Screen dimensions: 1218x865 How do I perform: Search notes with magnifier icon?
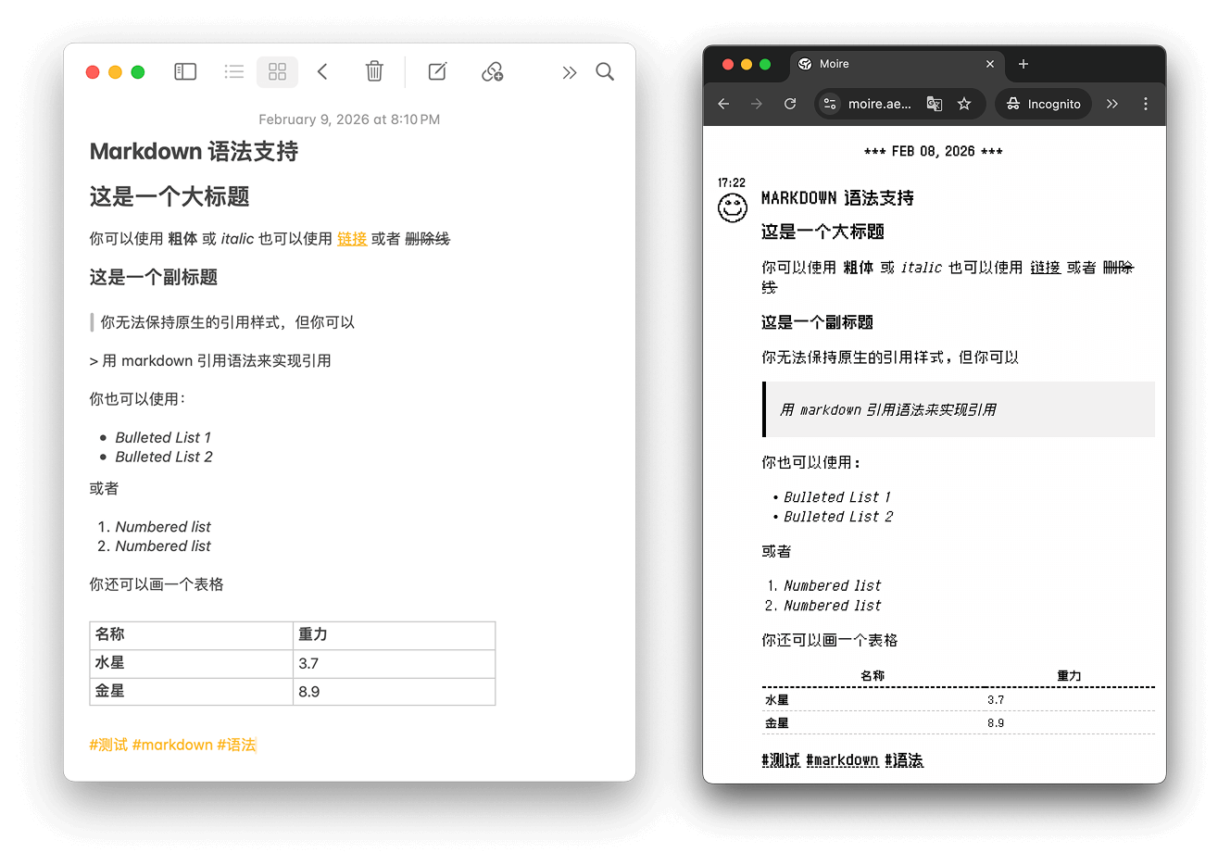coord(605,71)
